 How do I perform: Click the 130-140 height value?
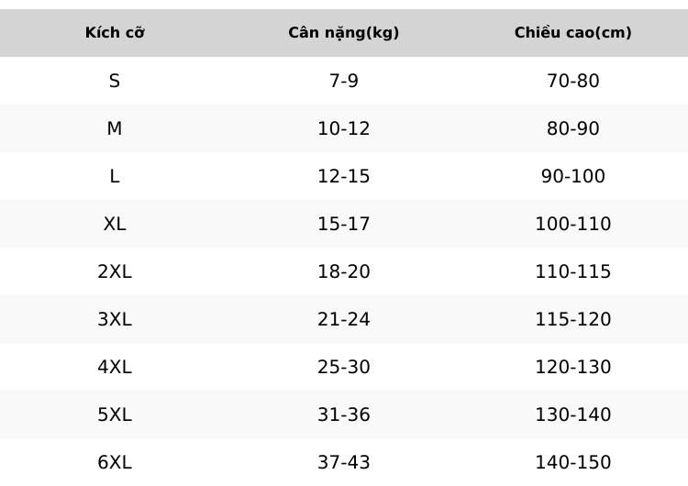pyautogui.click(x=573, y=414)
